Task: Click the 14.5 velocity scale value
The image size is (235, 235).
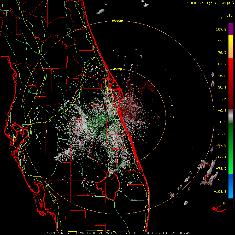Action: (222, 99)
